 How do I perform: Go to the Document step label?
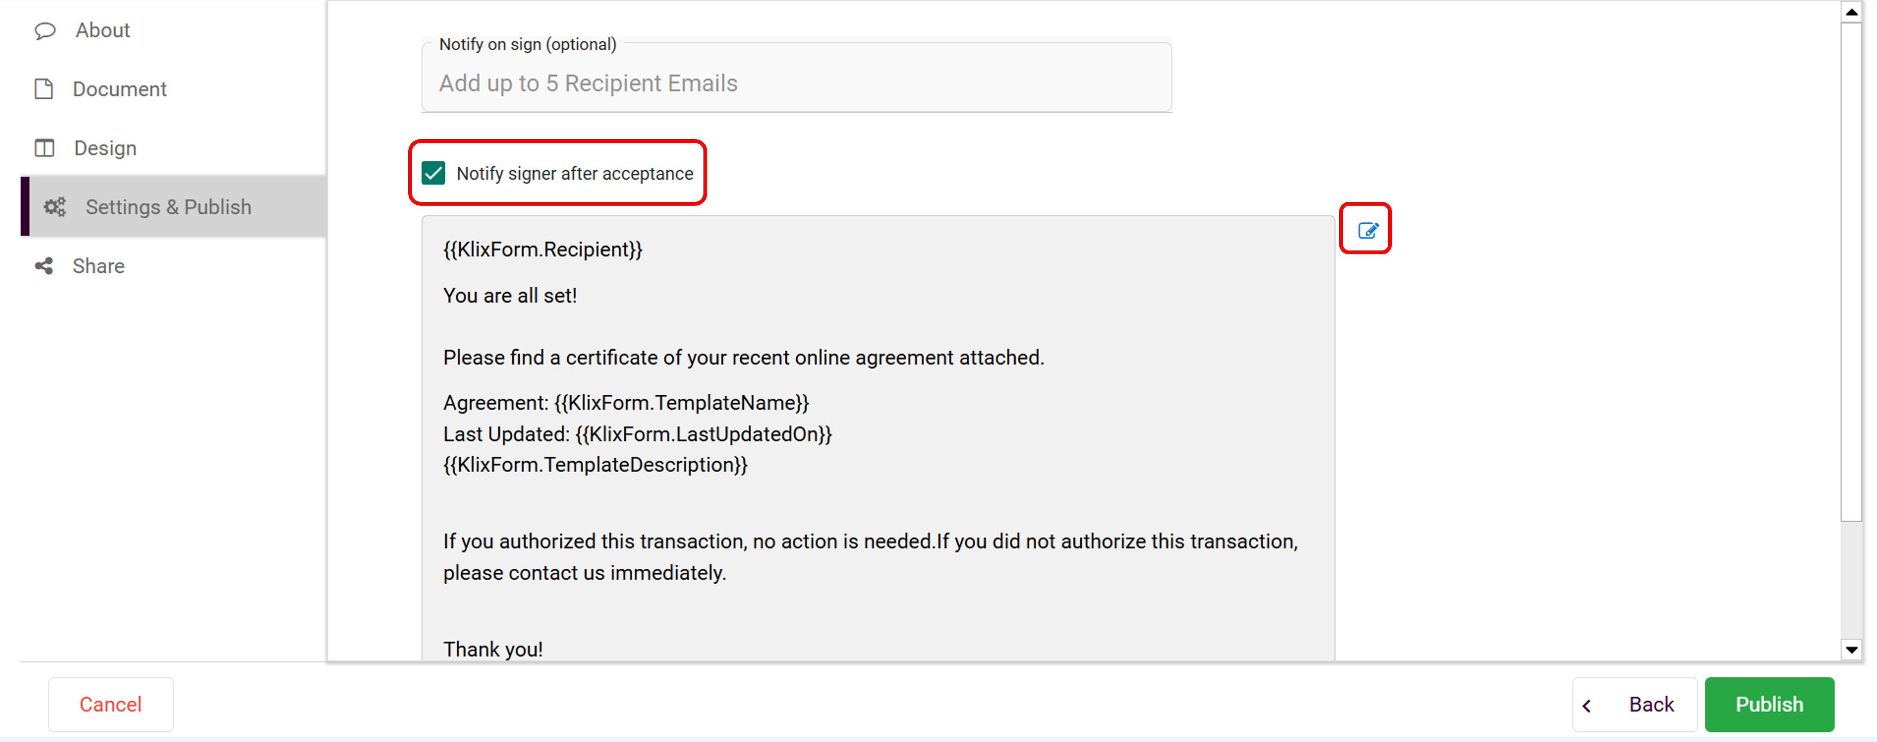click(119, 89)
